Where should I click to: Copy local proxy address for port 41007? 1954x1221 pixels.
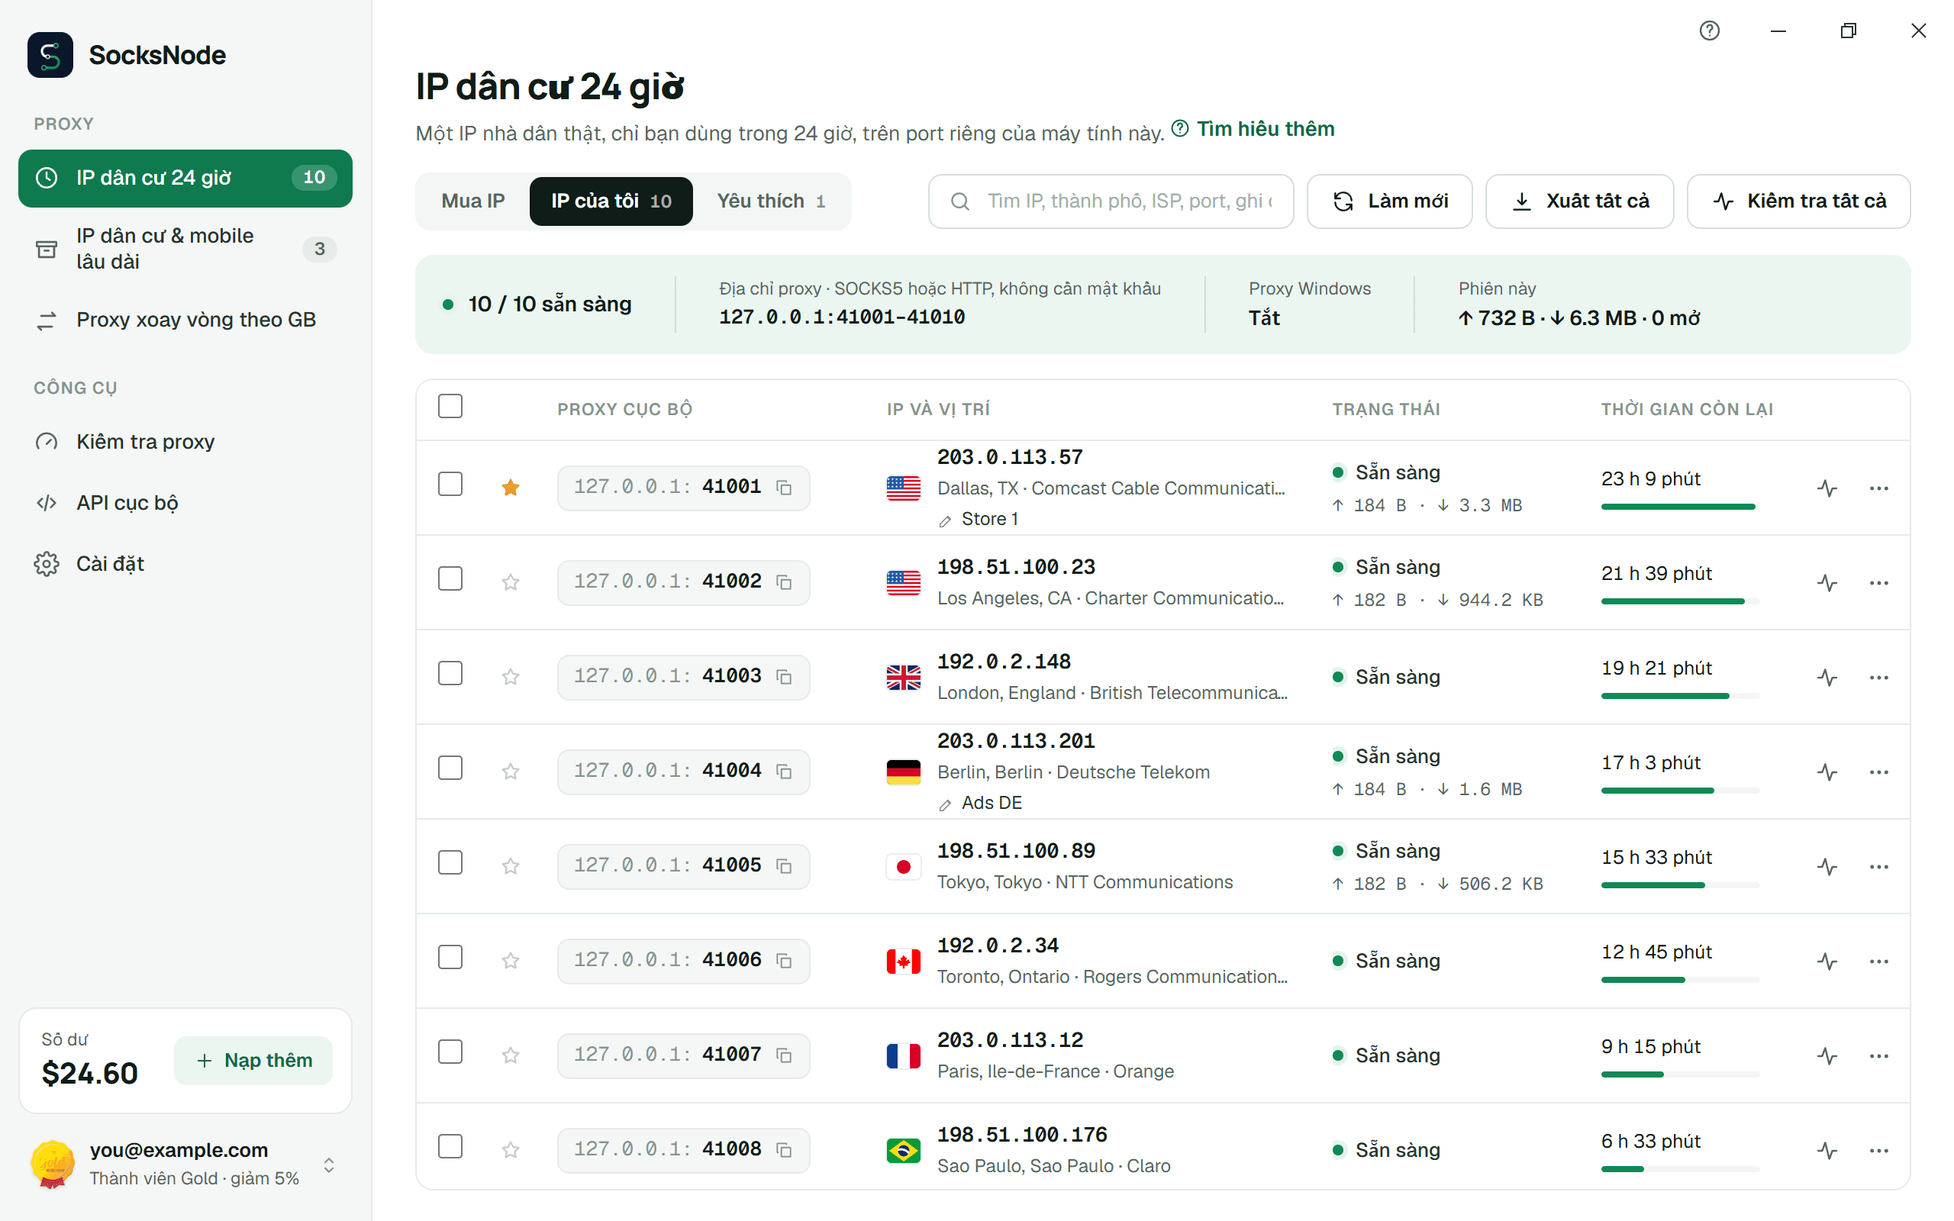(783, 1055)
